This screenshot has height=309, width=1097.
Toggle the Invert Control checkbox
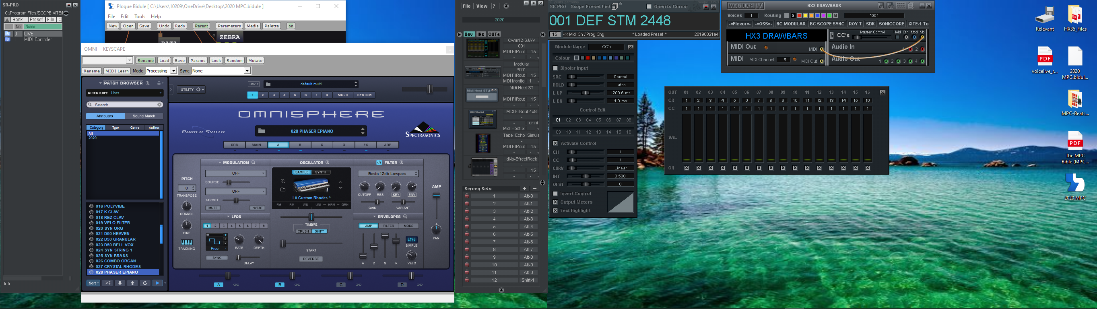pos(555,194)
